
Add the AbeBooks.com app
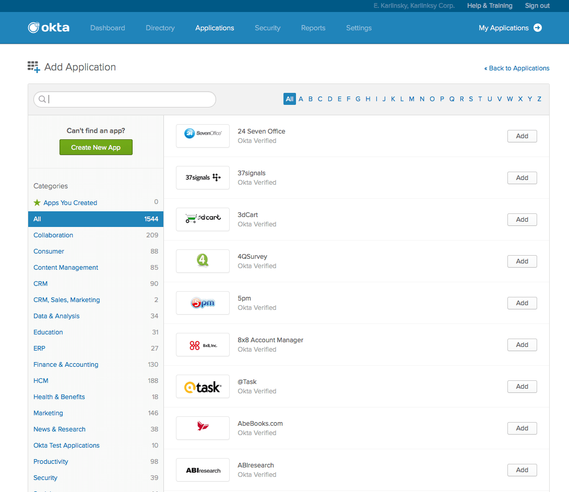[522, 428]
